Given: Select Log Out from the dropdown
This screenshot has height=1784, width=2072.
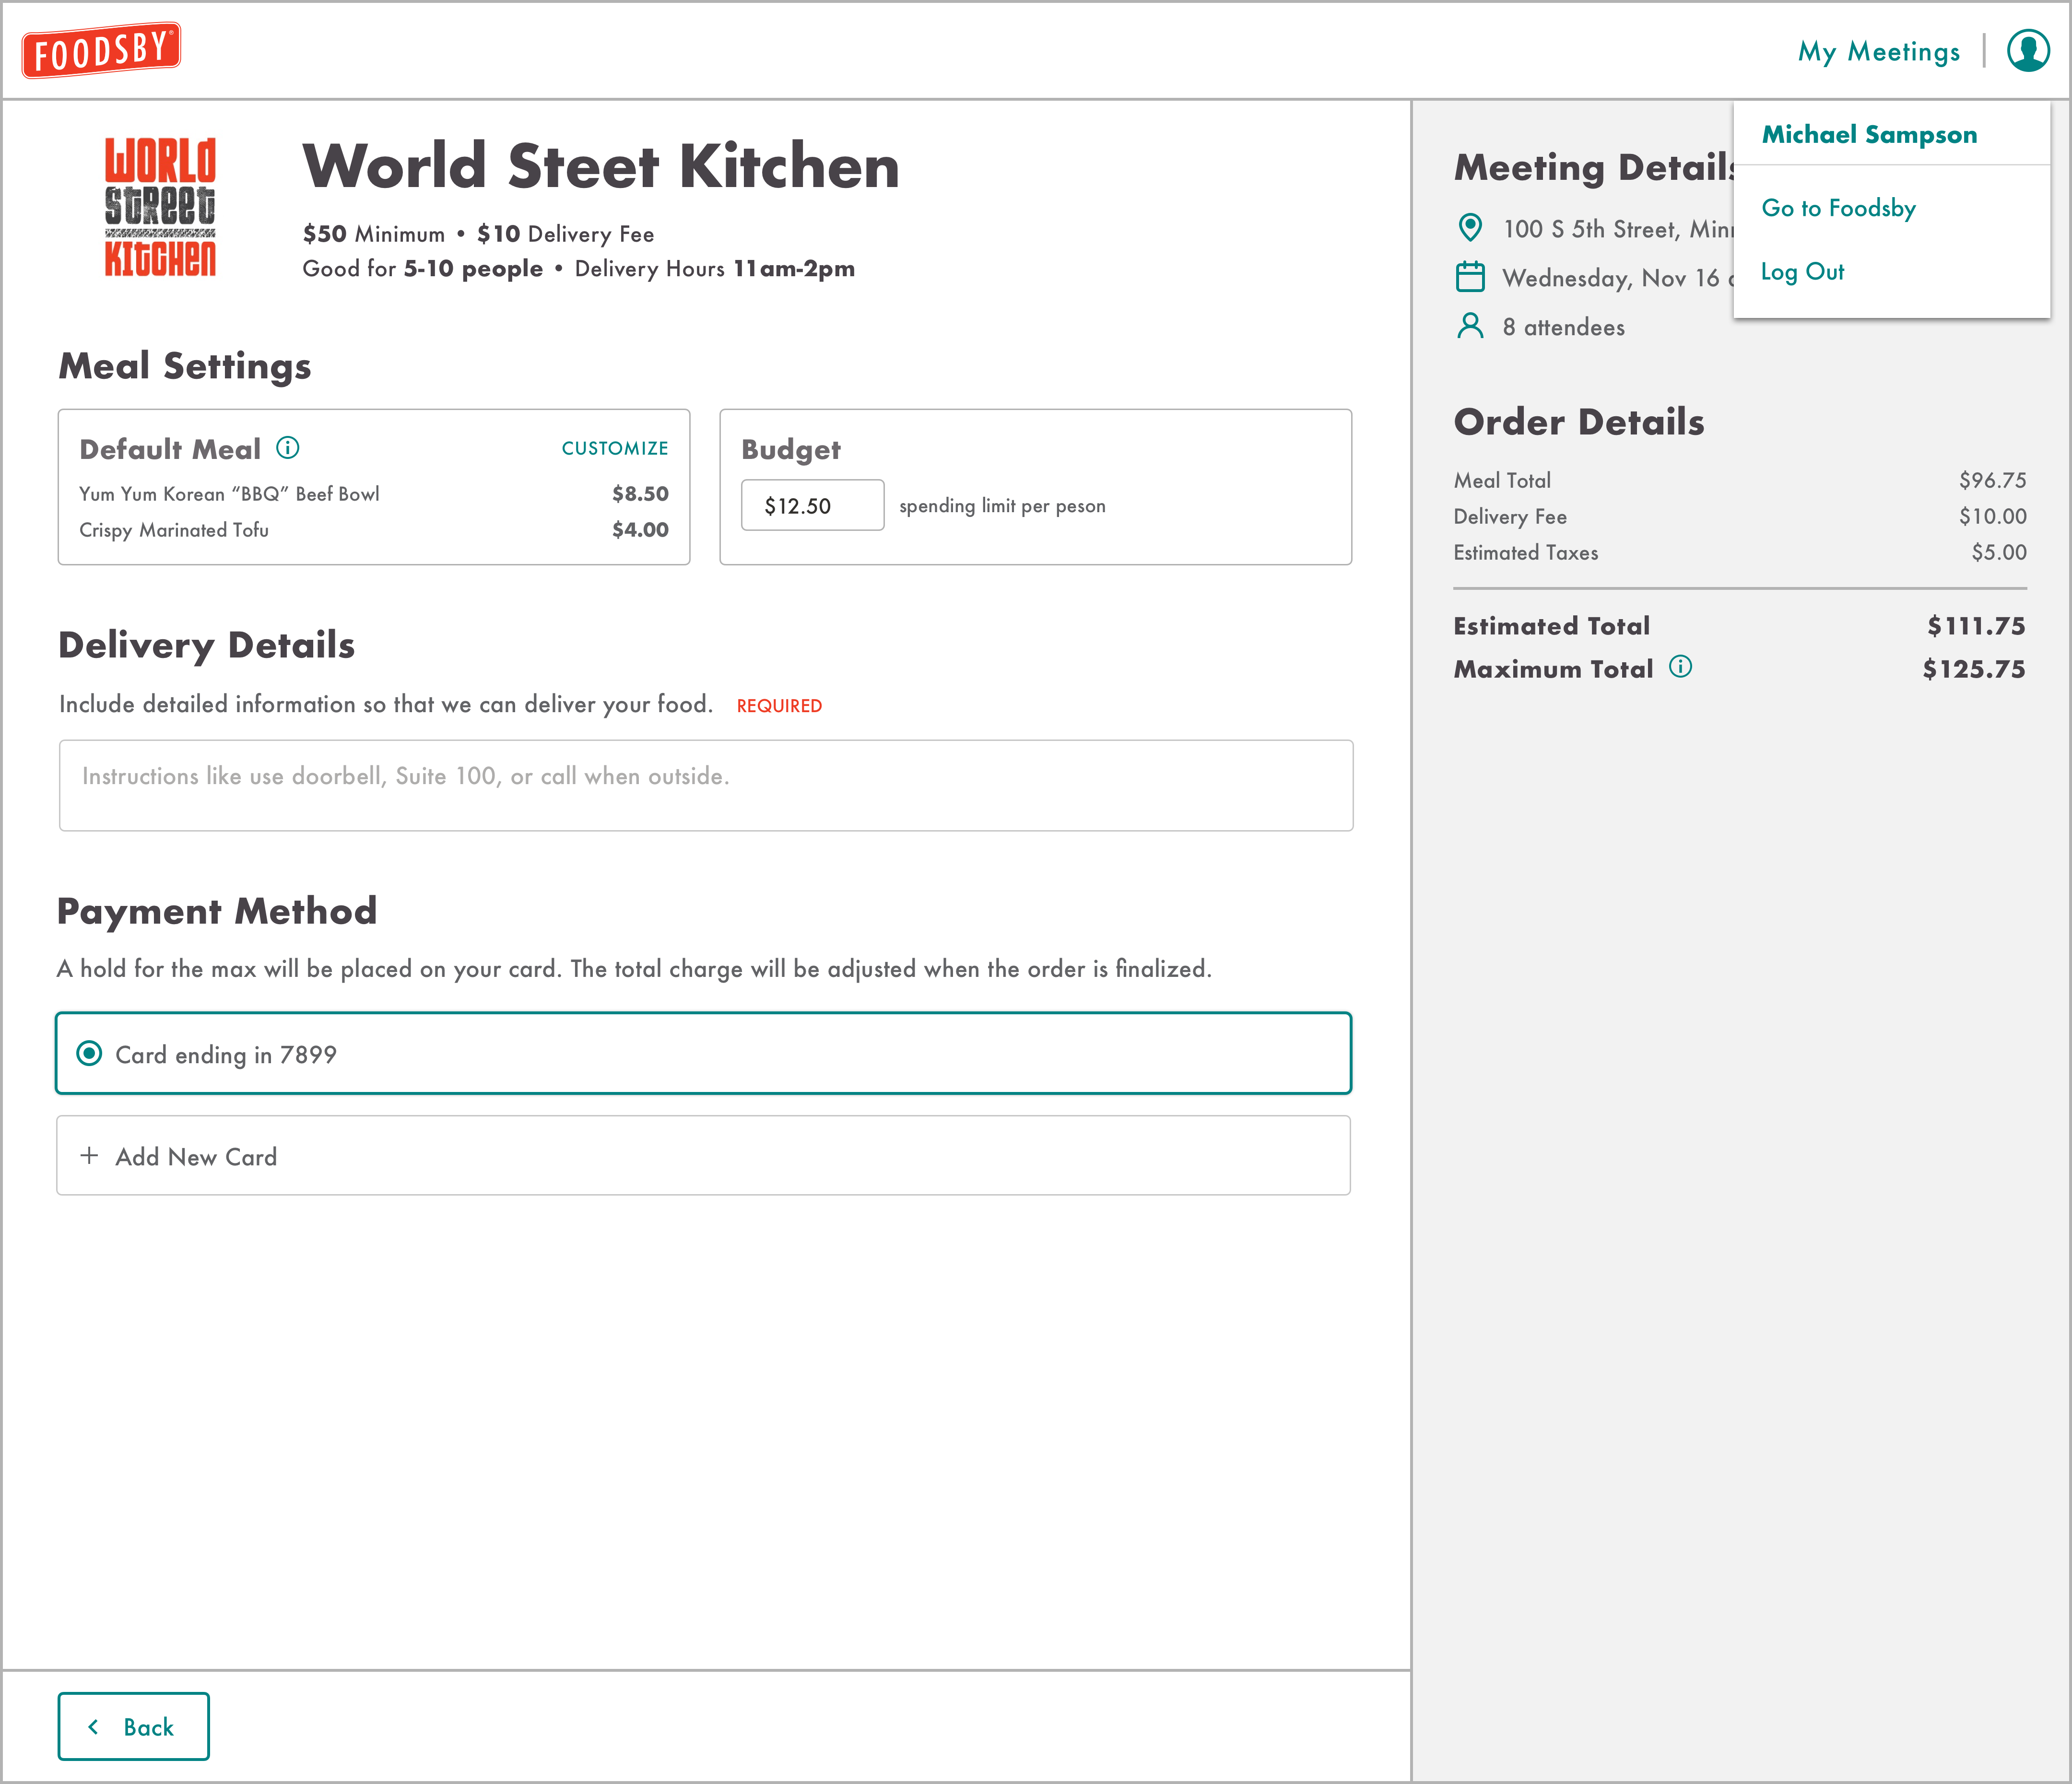Looking at the screenshot, I should [1802, 272].
